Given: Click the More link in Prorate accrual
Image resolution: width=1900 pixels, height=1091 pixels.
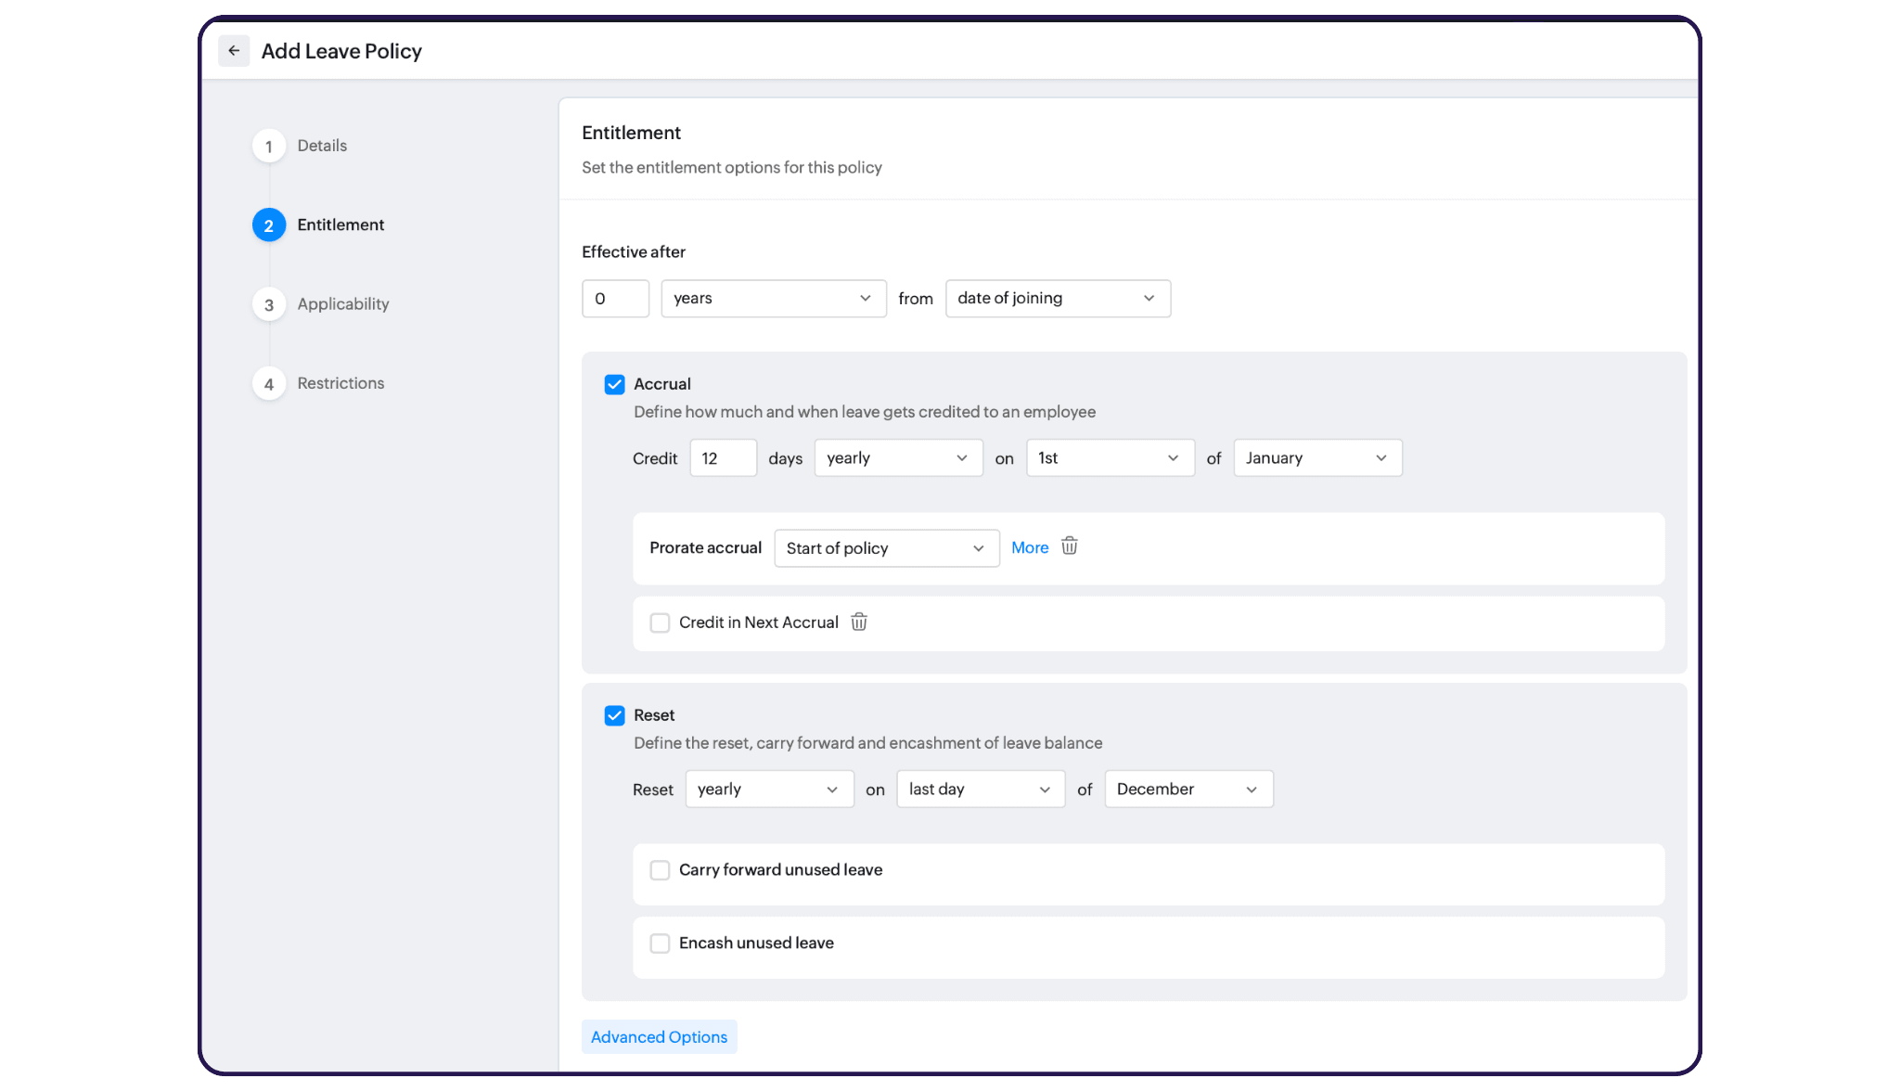Looking at the screenshot, I should click(x=1030, y=547).
